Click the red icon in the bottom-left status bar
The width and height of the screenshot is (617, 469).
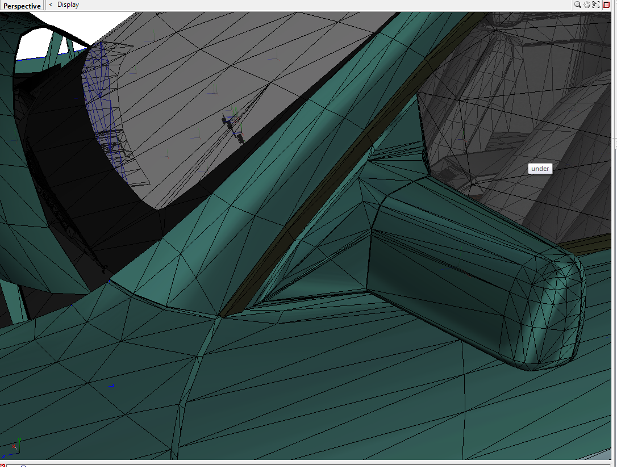point(2,466)
